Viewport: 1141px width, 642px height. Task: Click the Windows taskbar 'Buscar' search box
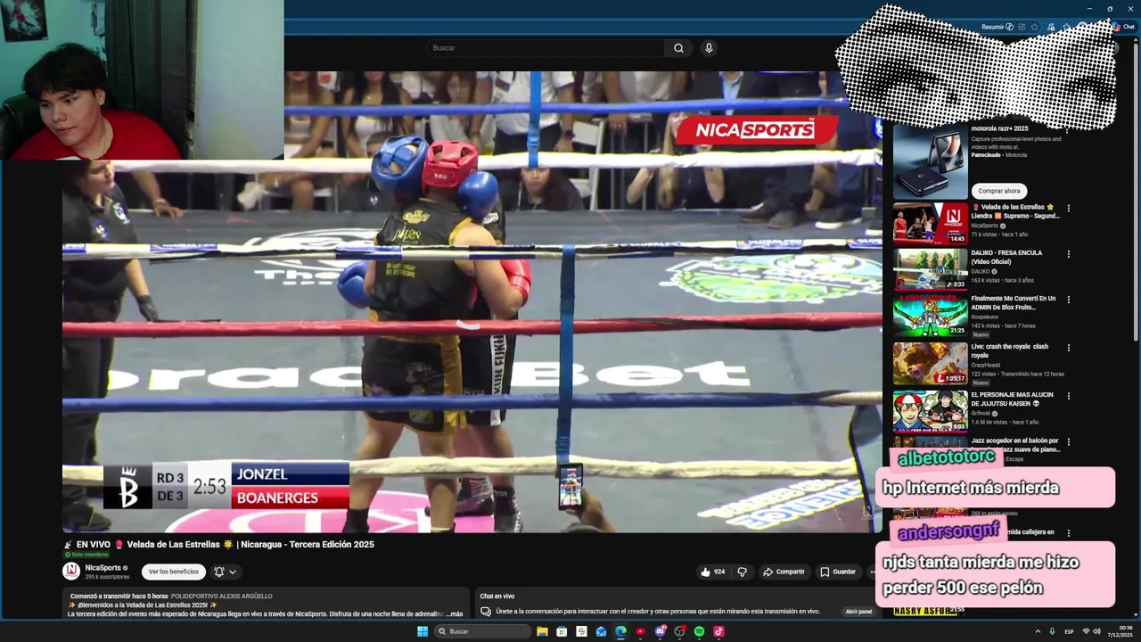(x=482, y=631)
